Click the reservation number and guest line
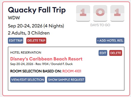This screenshot has width=131, height=97. pos(41,64)
